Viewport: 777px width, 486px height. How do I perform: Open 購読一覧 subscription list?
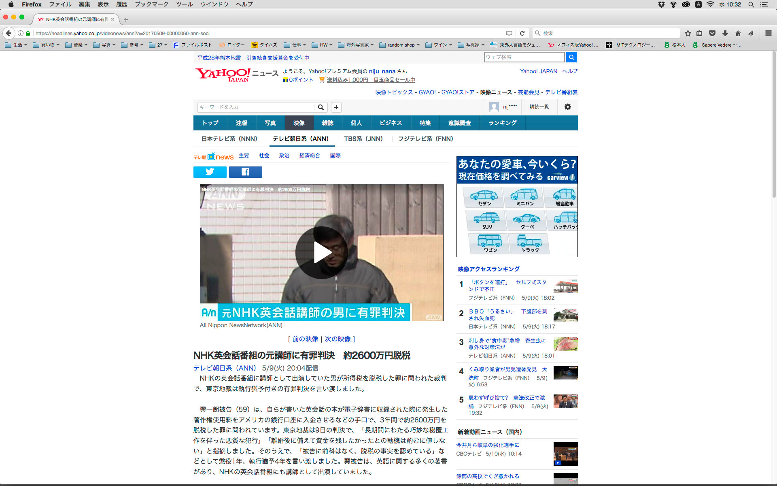pyautogui.click(x=539, y=107)
